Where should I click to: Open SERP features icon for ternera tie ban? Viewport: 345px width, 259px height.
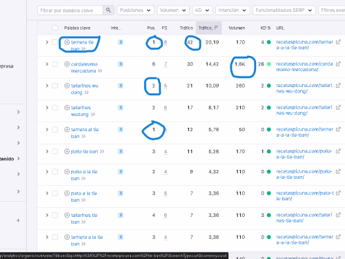click(166, 42)
